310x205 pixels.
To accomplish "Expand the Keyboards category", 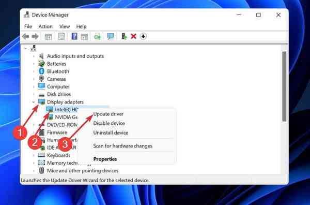I will pos(34,155).
